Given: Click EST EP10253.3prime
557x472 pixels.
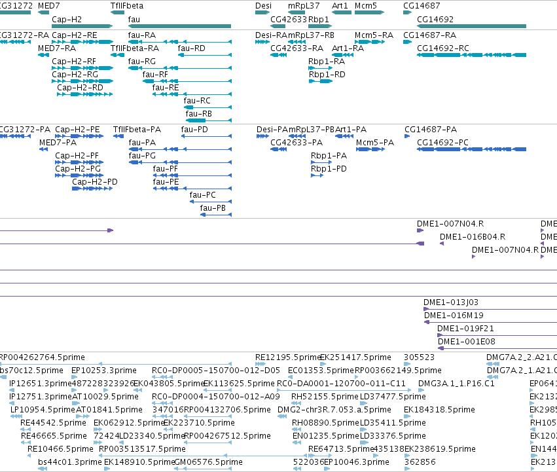Looking at the screenshot, I should [x=74, y=377].
